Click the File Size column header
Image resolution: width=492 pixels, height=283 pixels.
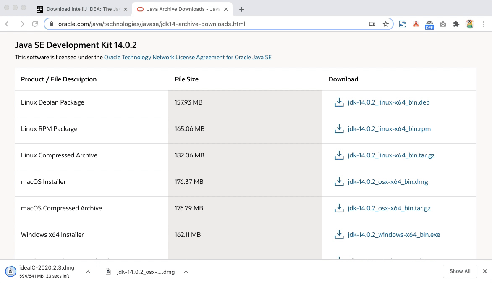click(x=186, y=79)
